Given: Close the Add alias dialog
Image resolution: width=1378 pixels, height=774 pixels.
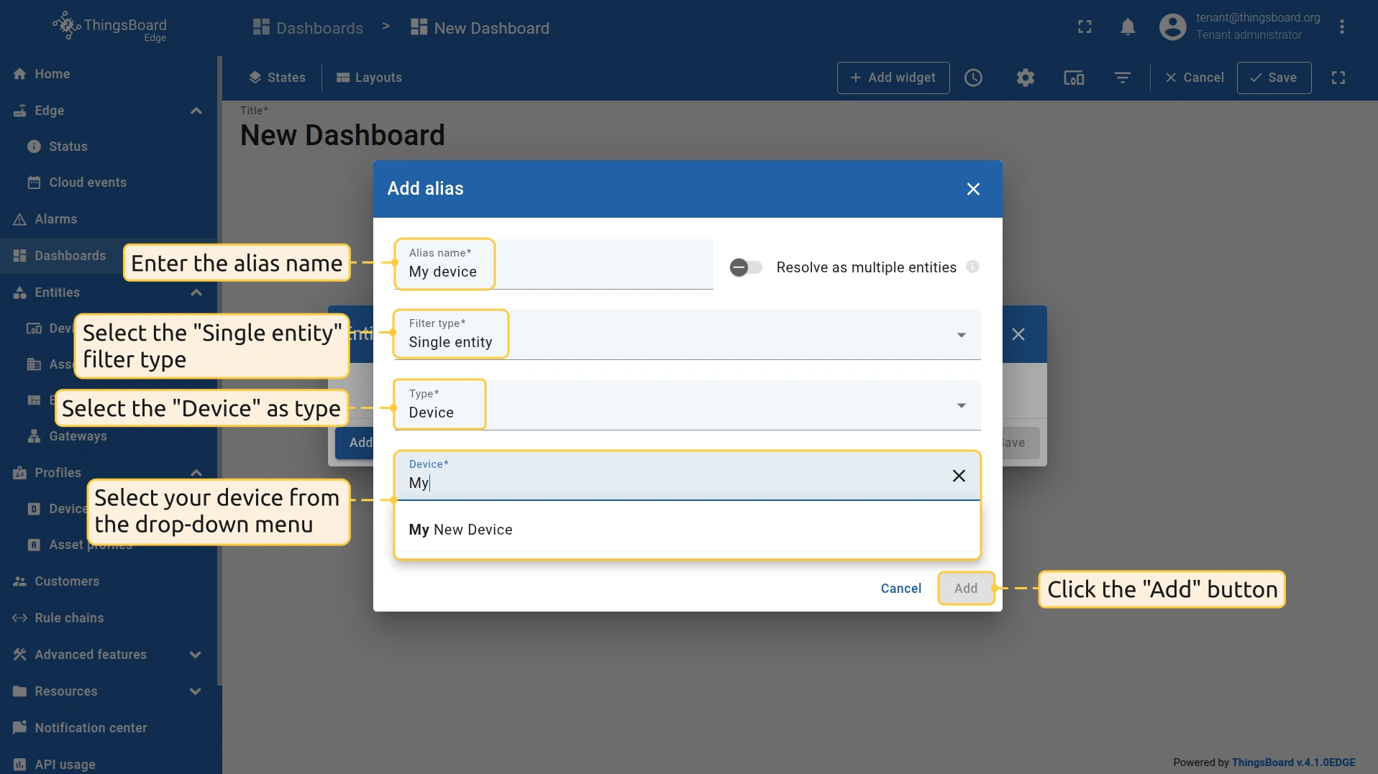Looking at the screenshot, I should (x=973, y=189).
